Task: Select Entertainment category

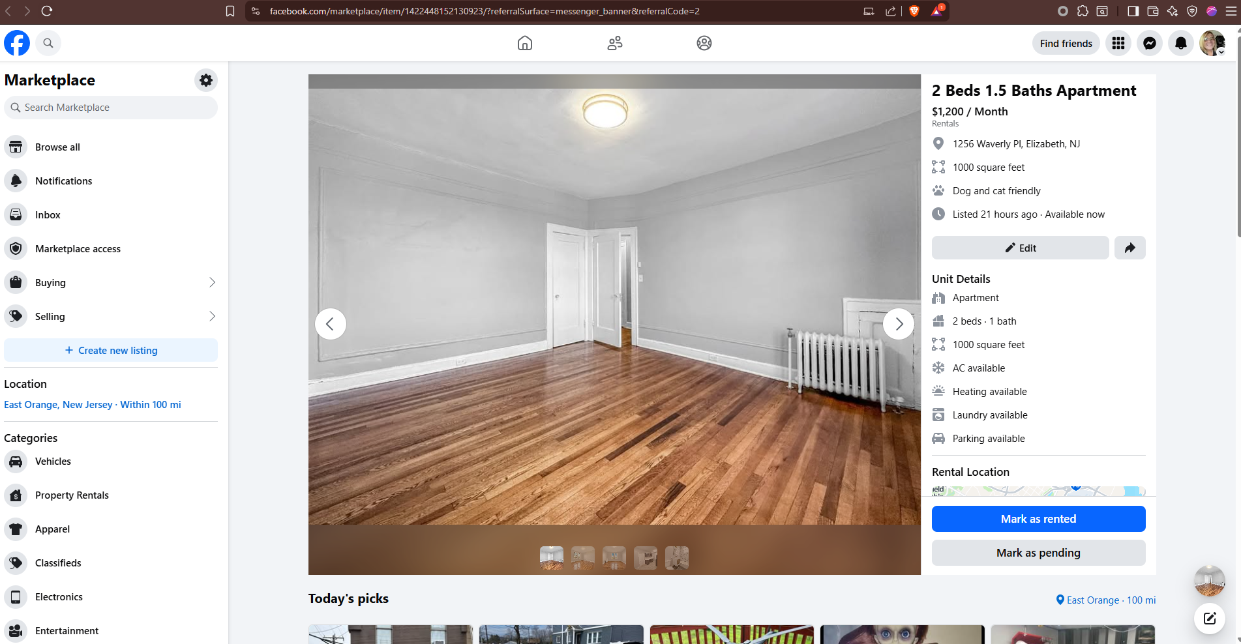Action: 111,631
